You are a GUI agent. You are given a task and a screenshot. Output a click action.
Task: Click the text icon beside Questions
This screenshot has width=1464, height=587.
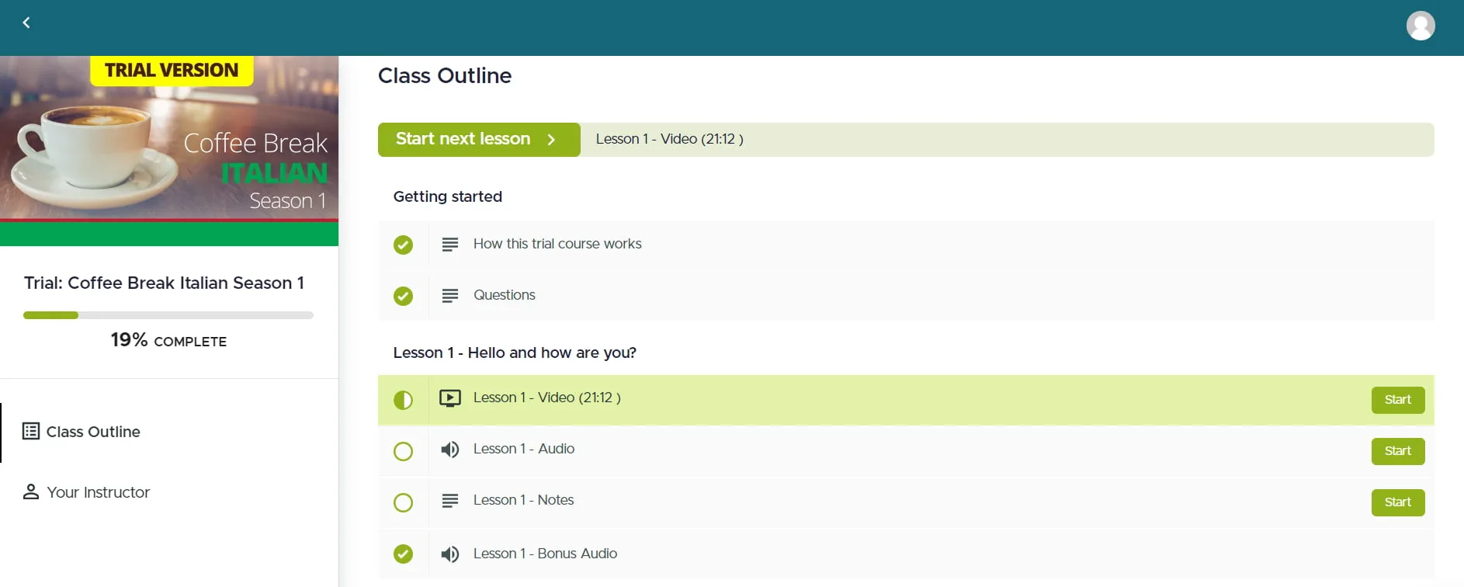tap(450, 296)
